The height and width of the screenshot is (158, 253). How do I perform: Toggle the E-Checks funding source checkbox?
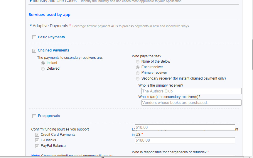pyautogui.click(x=37, y=140)
